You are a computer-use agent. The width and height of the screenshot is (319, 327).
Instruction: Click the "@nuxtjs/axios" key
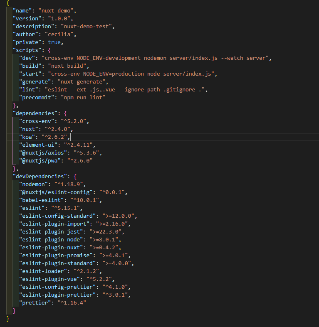coord(43,153)
